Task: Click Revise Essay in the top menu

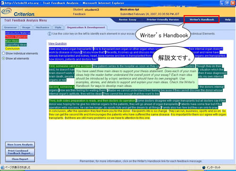Action: tap(127, 20)
